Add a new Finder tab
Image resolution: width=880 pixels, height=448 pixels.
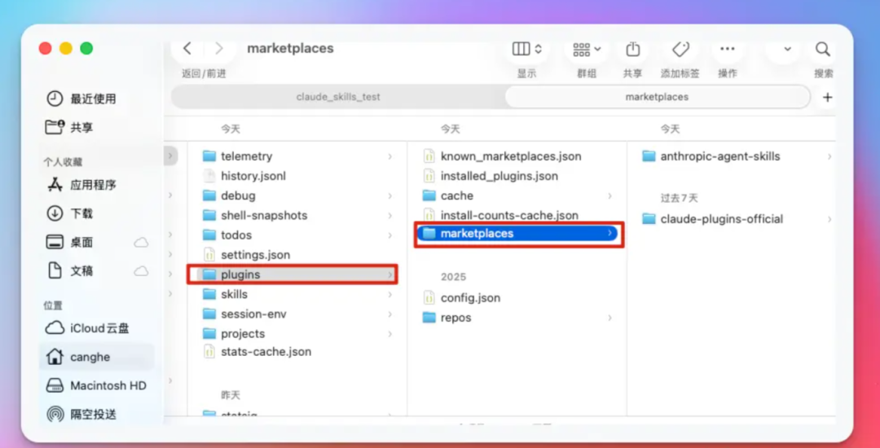(x=827, y=98)
